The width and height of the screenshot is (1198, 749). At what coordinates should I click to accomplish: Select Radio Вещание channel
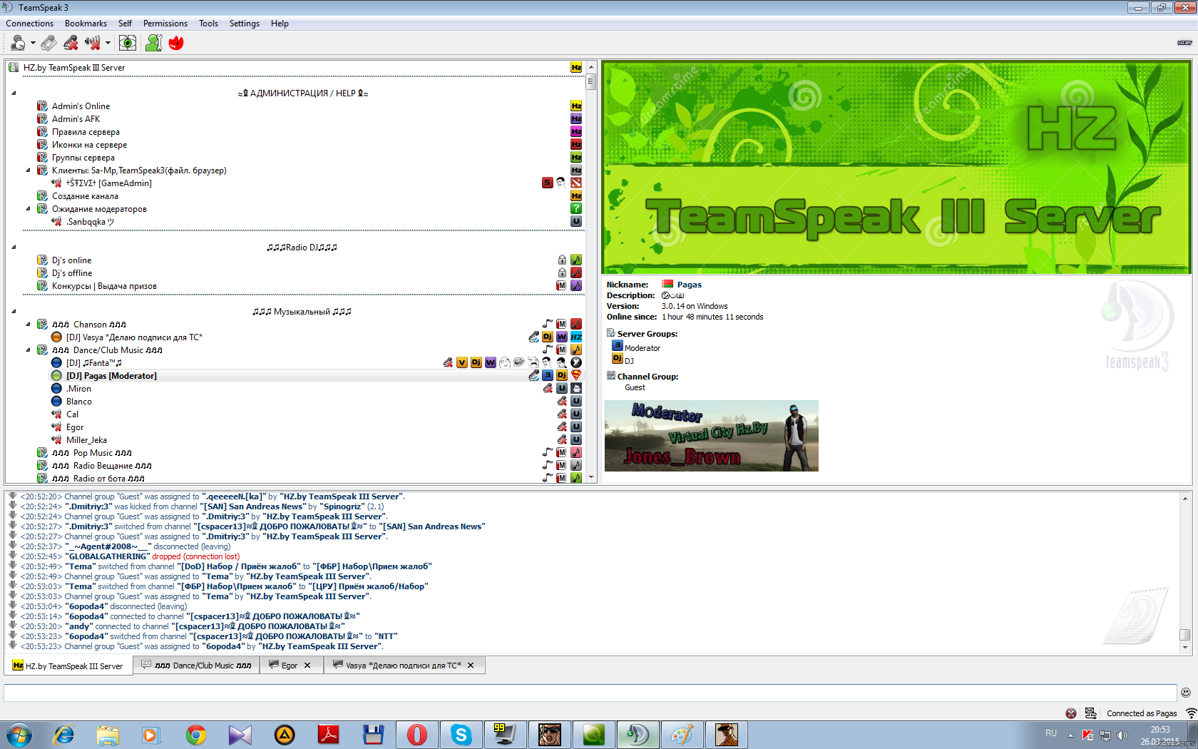coord(102,466)
